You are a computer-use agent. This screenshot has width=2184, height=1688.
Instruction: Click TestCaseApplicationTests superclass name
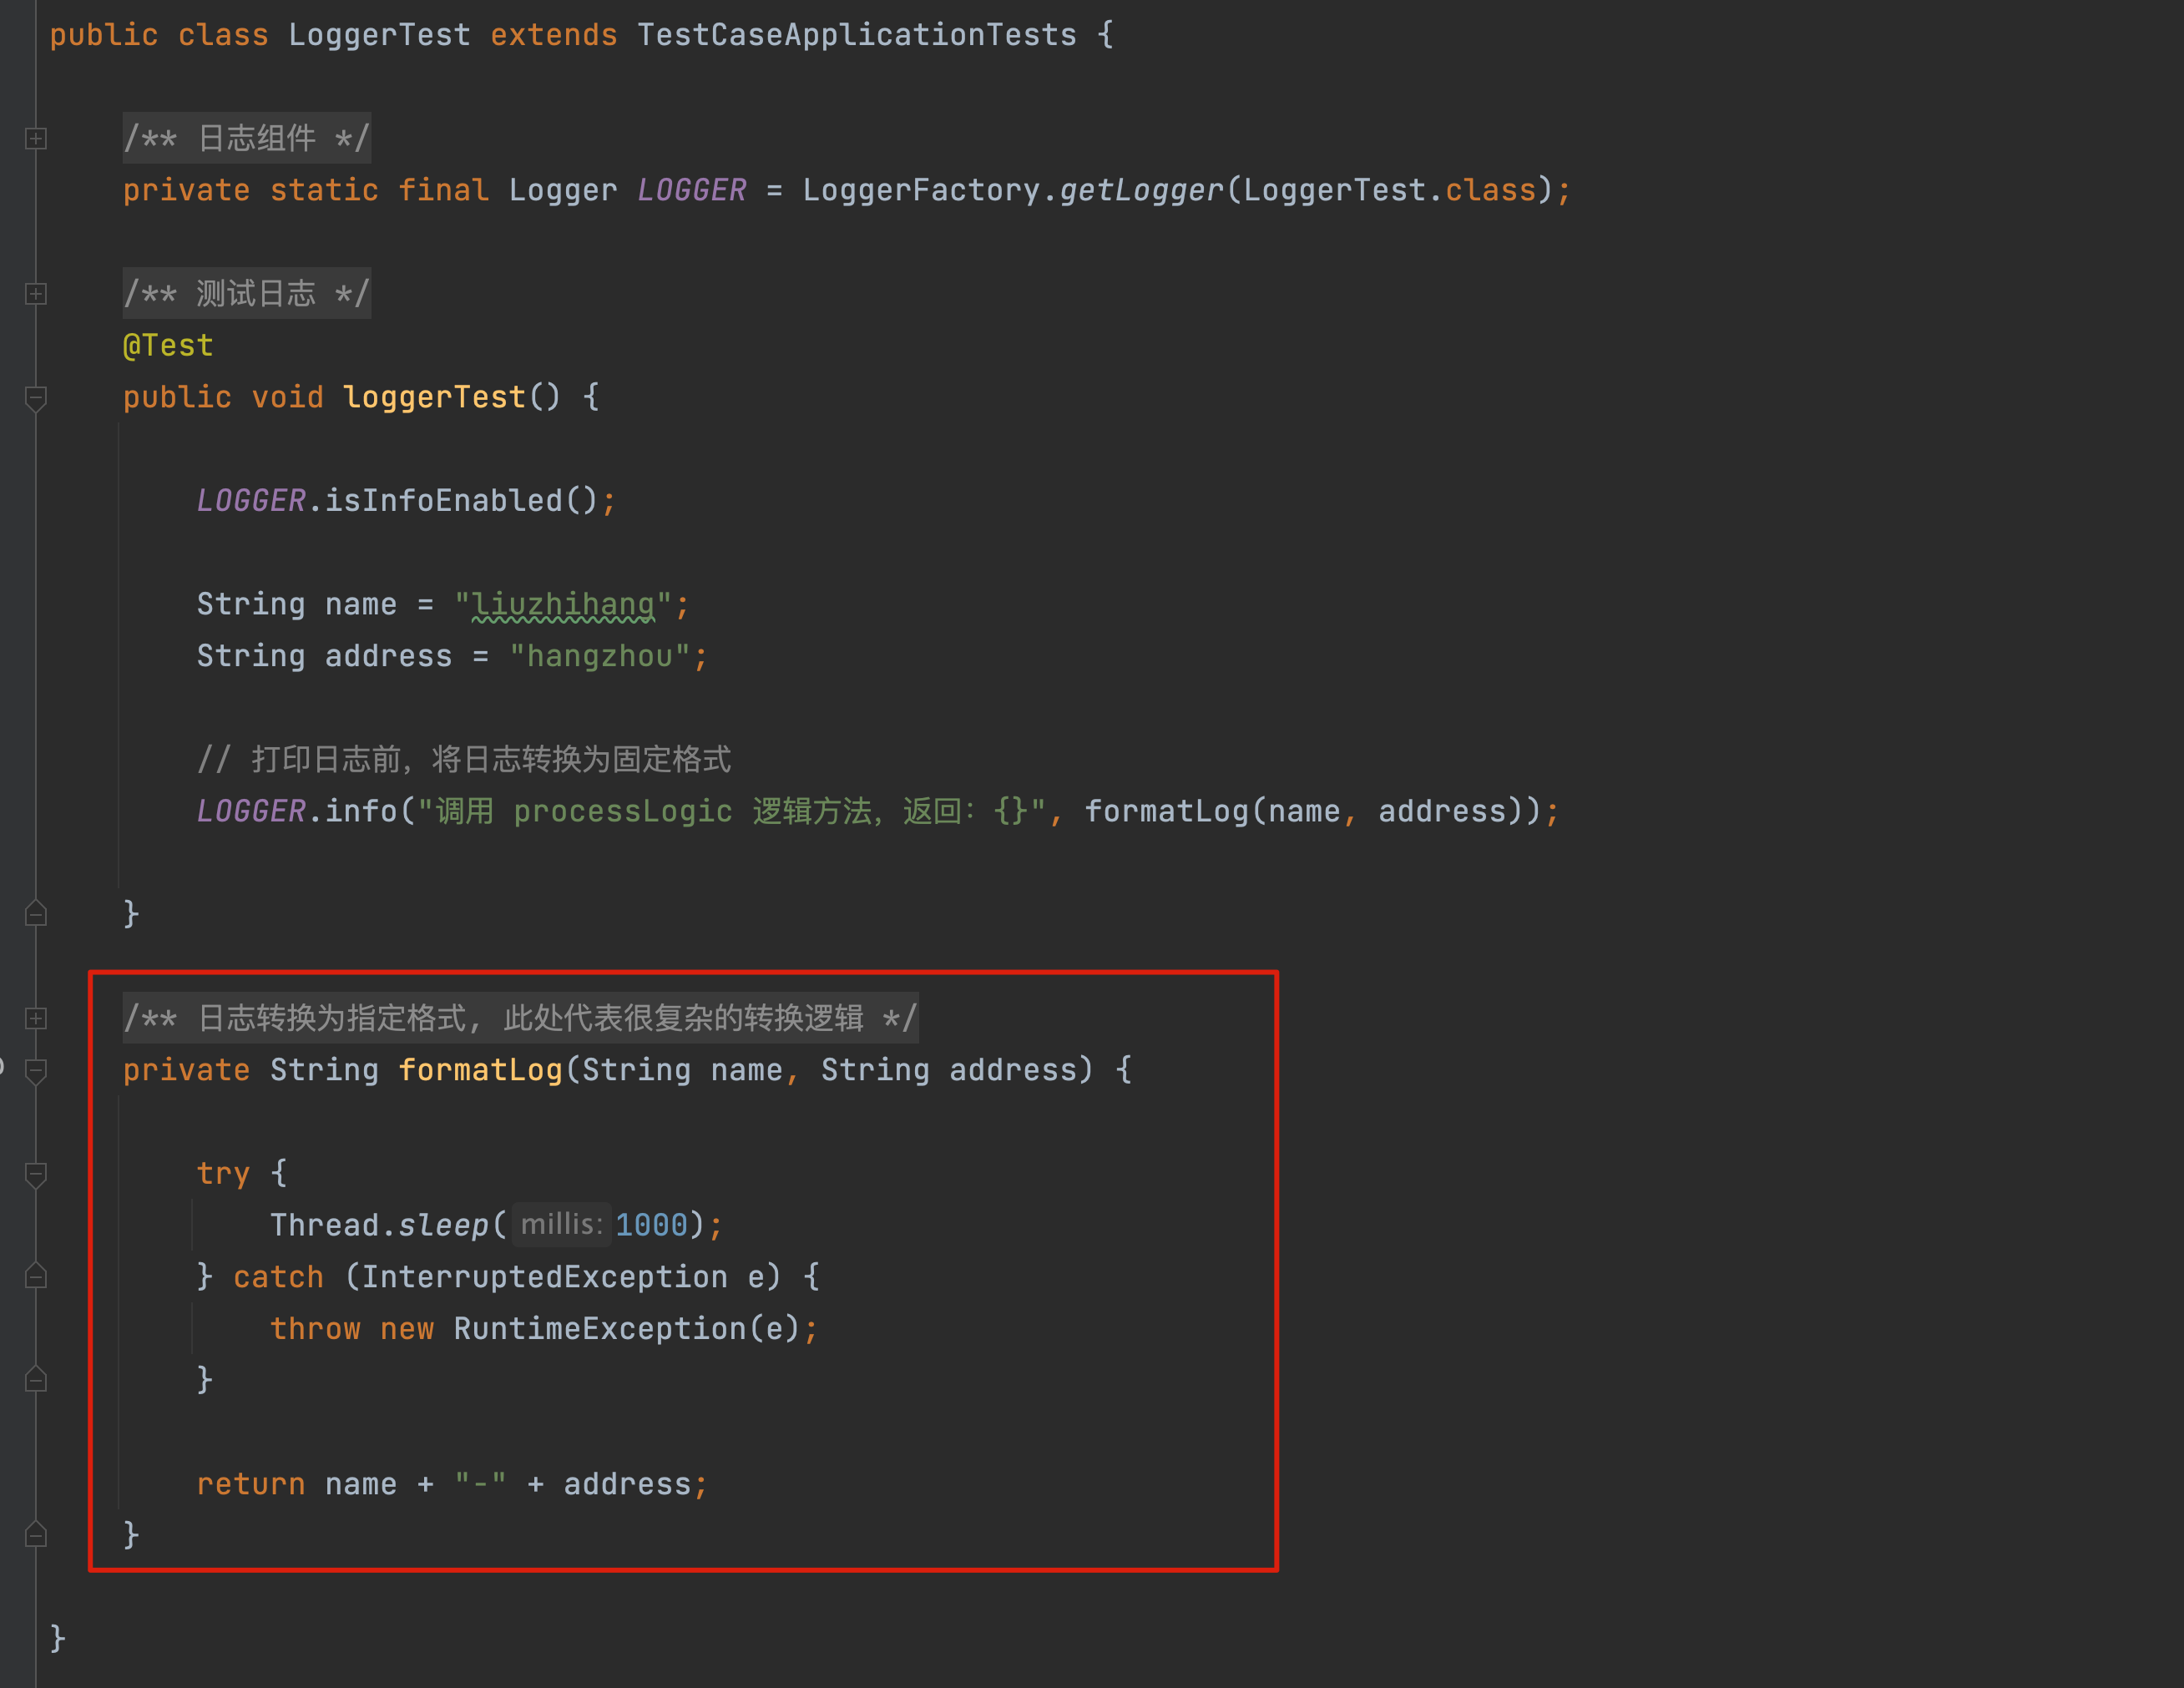(857, 35)
